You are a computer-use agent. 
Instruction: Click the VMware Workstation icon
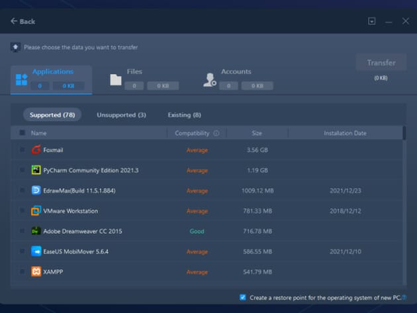[x=36, y=211]
